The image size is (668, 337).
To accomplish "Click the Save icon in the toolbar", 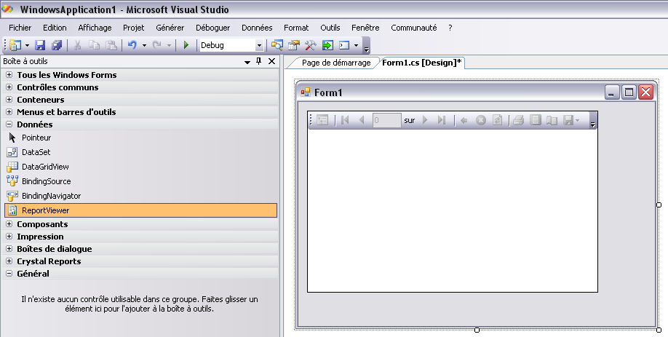I will (x=41, y=45).
